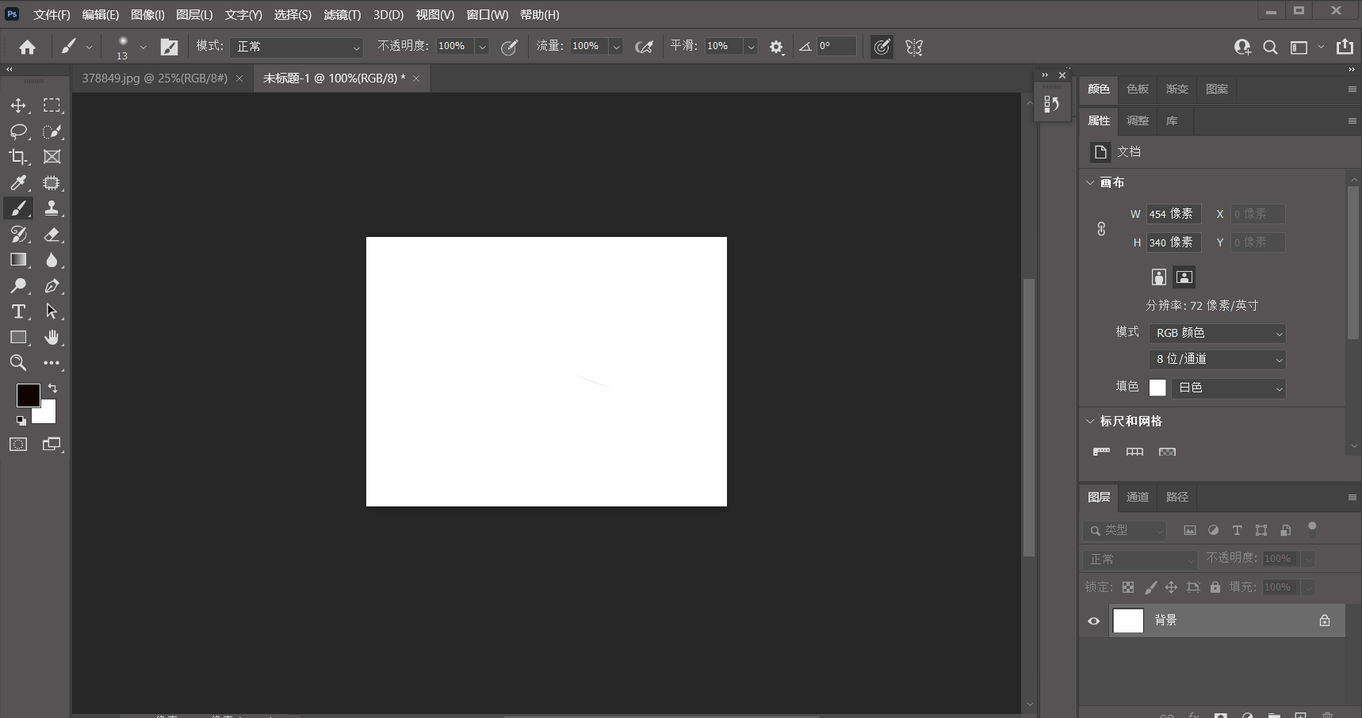Open the brush blend mode 正常 dropdown
The image size is (1362, 718).
pos(297,48)
